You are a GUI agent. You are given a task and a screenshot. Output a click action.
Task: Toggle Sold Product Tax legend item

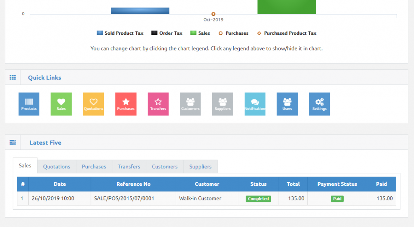120,33
